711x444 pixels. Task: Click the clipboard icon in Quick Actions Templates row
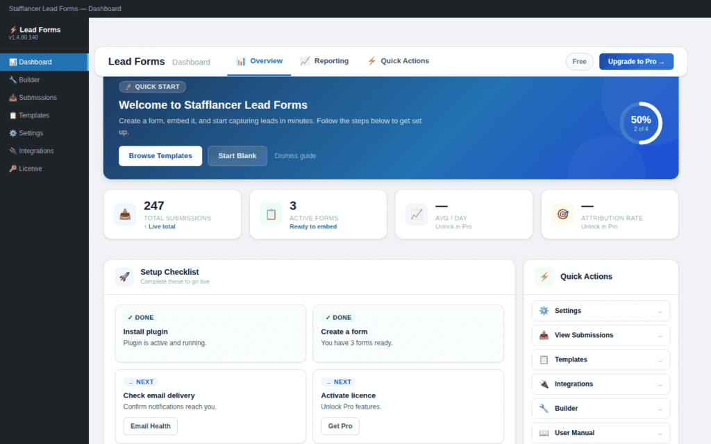point(544,360)
